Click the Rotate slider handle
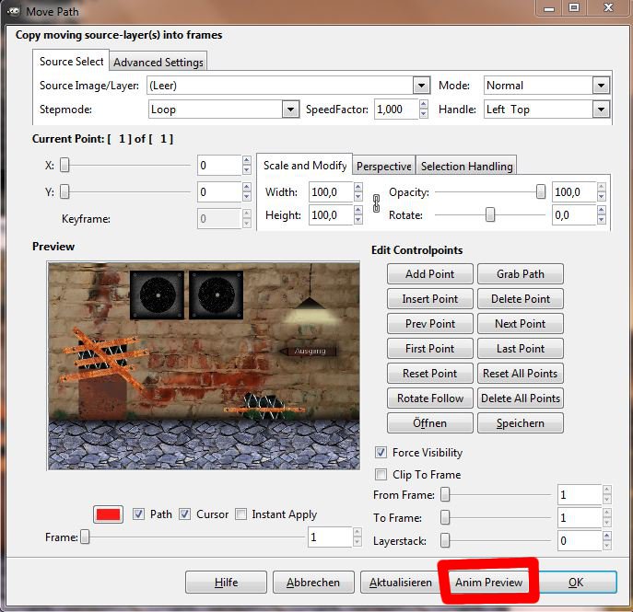 pyautogui.click(x=489, y=214)
